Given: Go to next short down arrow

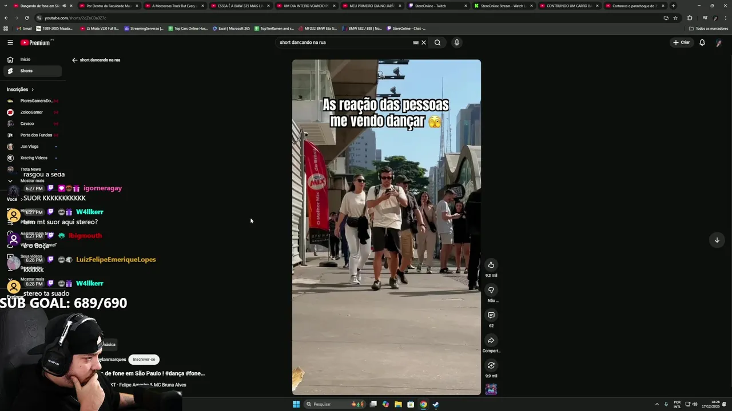Looking at the screenshot, I should pyautogui.click(x=717, y=240).
